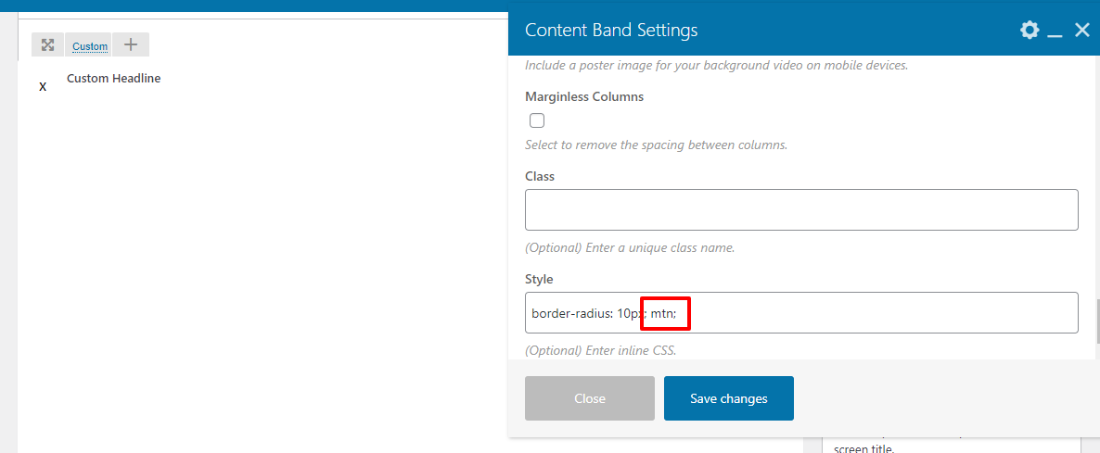Viewport: 1100px width, 453px height.
Task: Open the gear settings in the dialog header
Action: tap(1030, 31)
